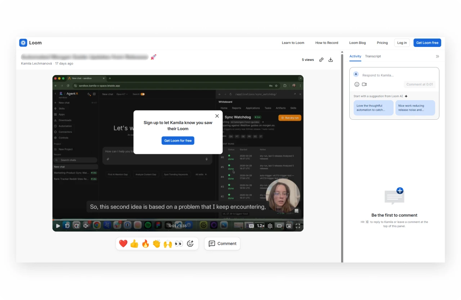
Task: Click the Loom logo in the header
Action: tap(31, 43)
